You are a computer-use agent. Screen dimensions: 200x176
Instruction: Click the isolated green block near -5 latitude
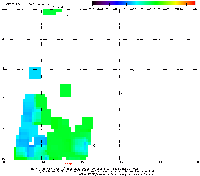[x=65, y=91]
